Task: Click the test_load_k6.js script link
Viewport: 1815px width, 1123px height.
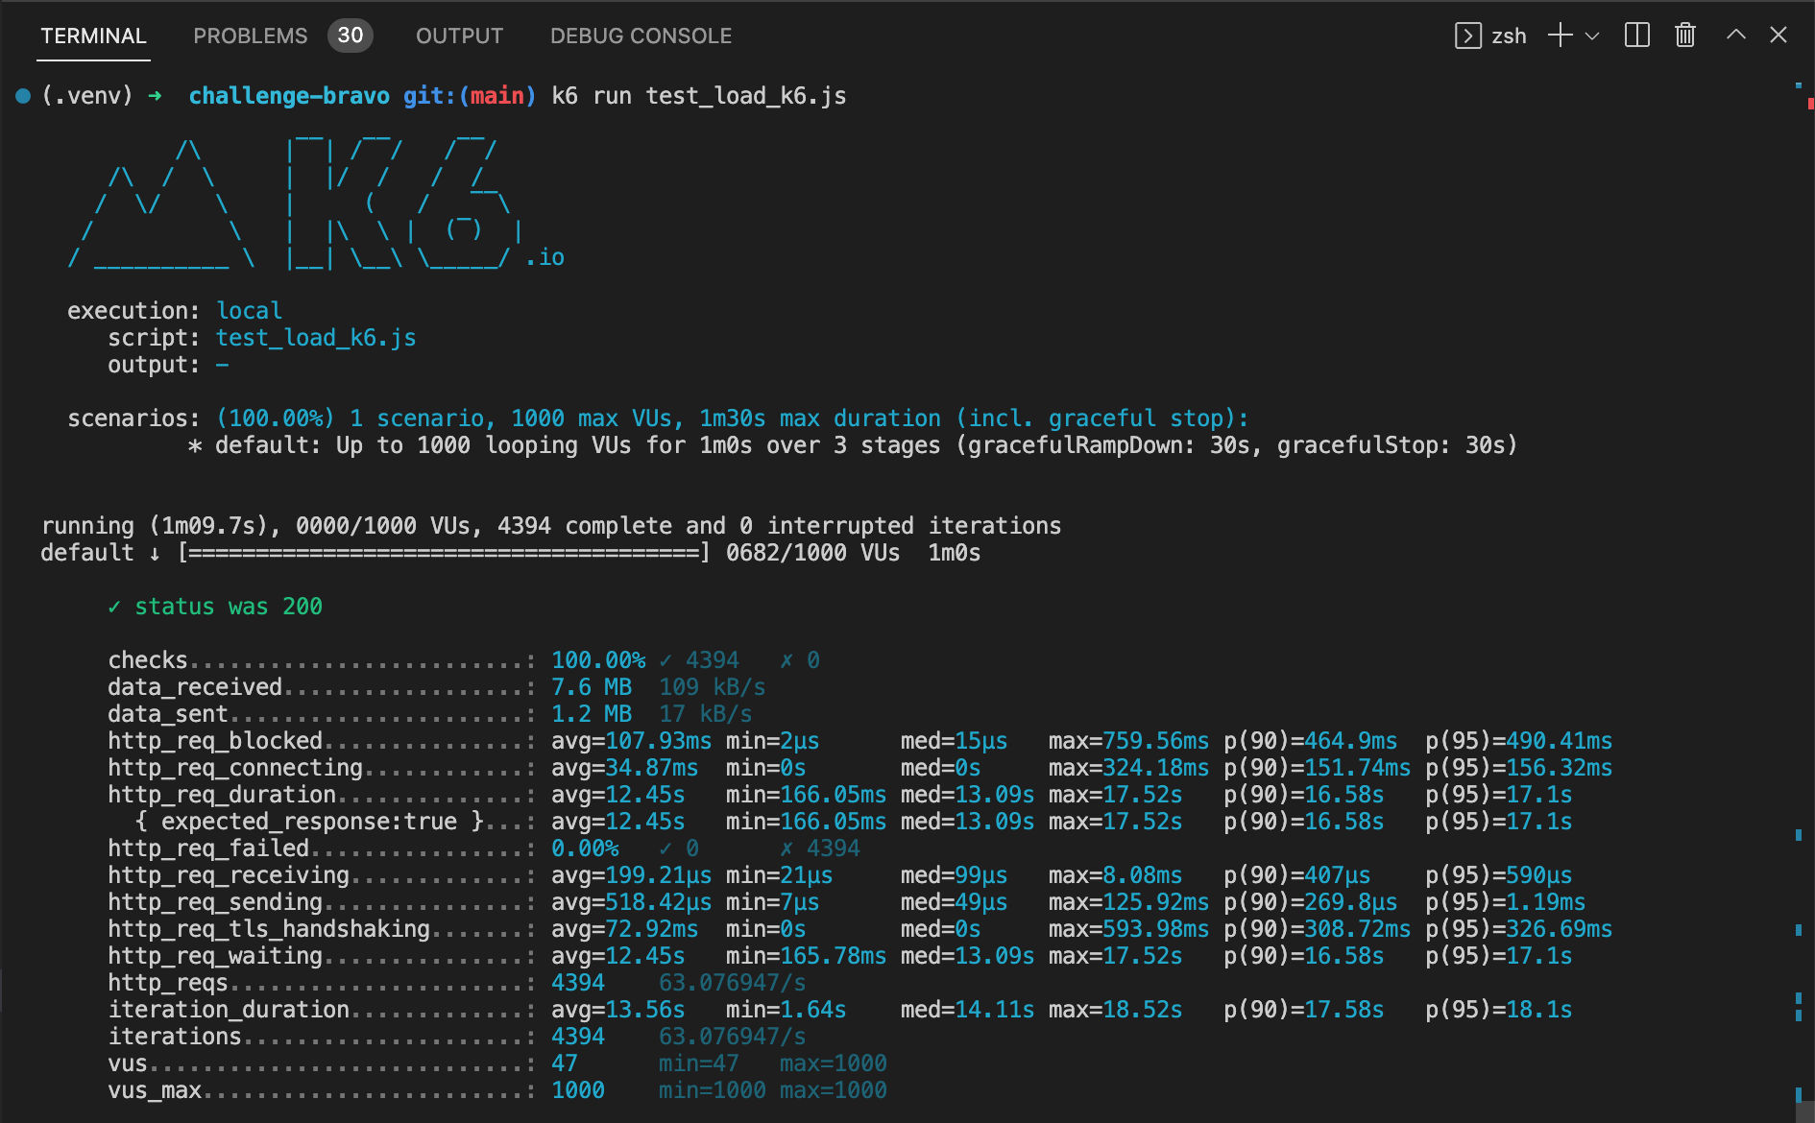Action: point(316,338)
